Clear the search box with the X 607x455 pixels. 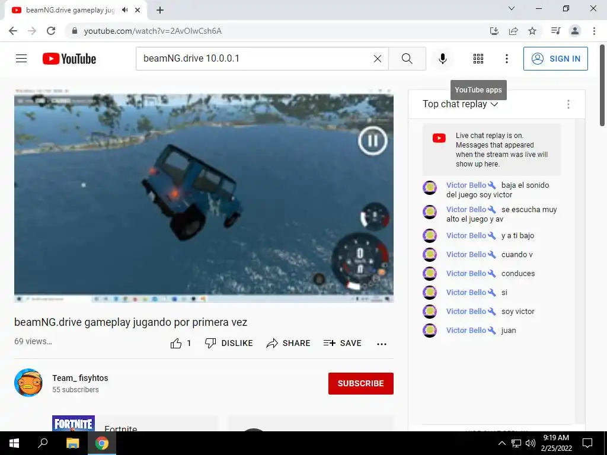pyautogui.click(x=378, y=59)
